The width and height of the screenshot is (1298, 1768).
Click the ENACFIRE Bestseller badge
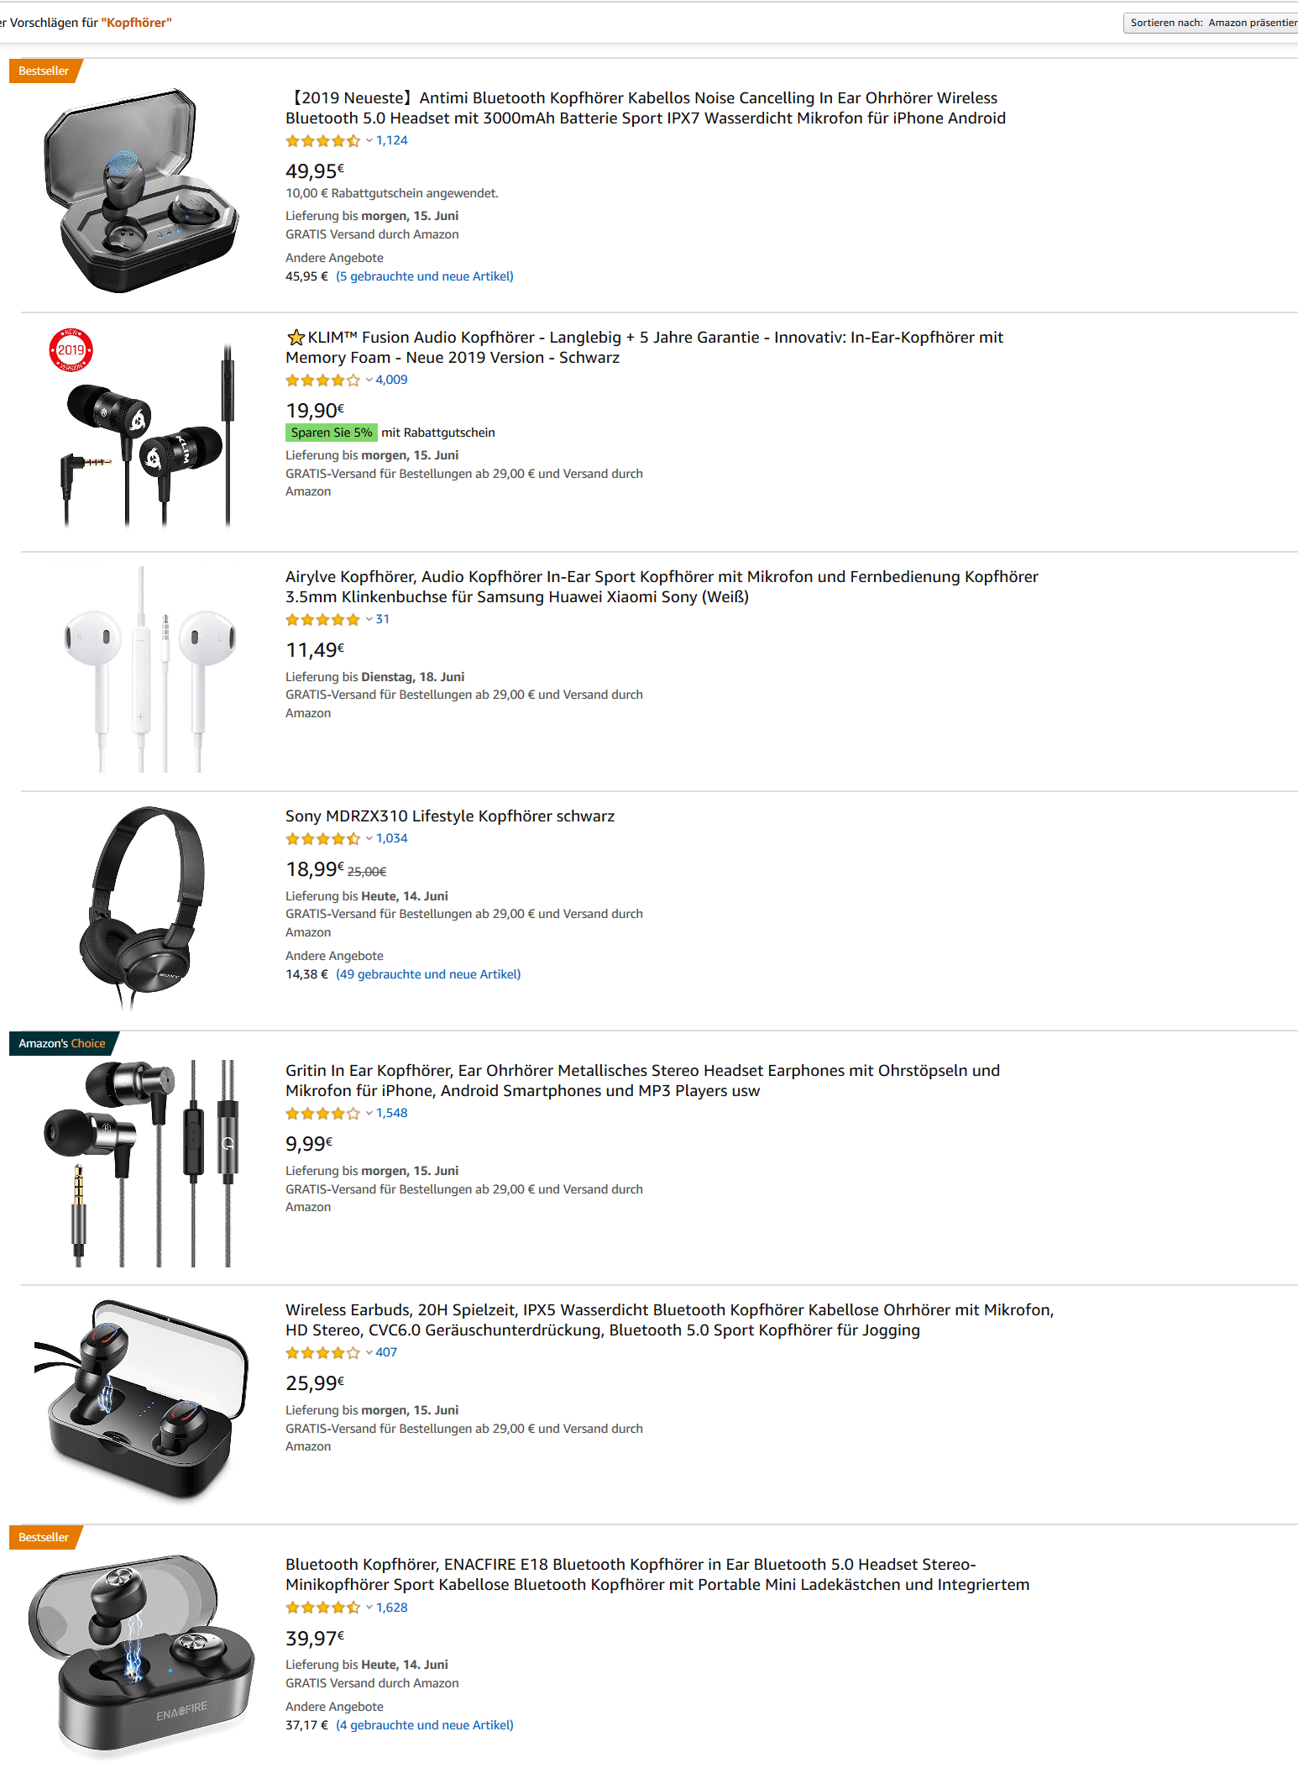pos(44,1537)
